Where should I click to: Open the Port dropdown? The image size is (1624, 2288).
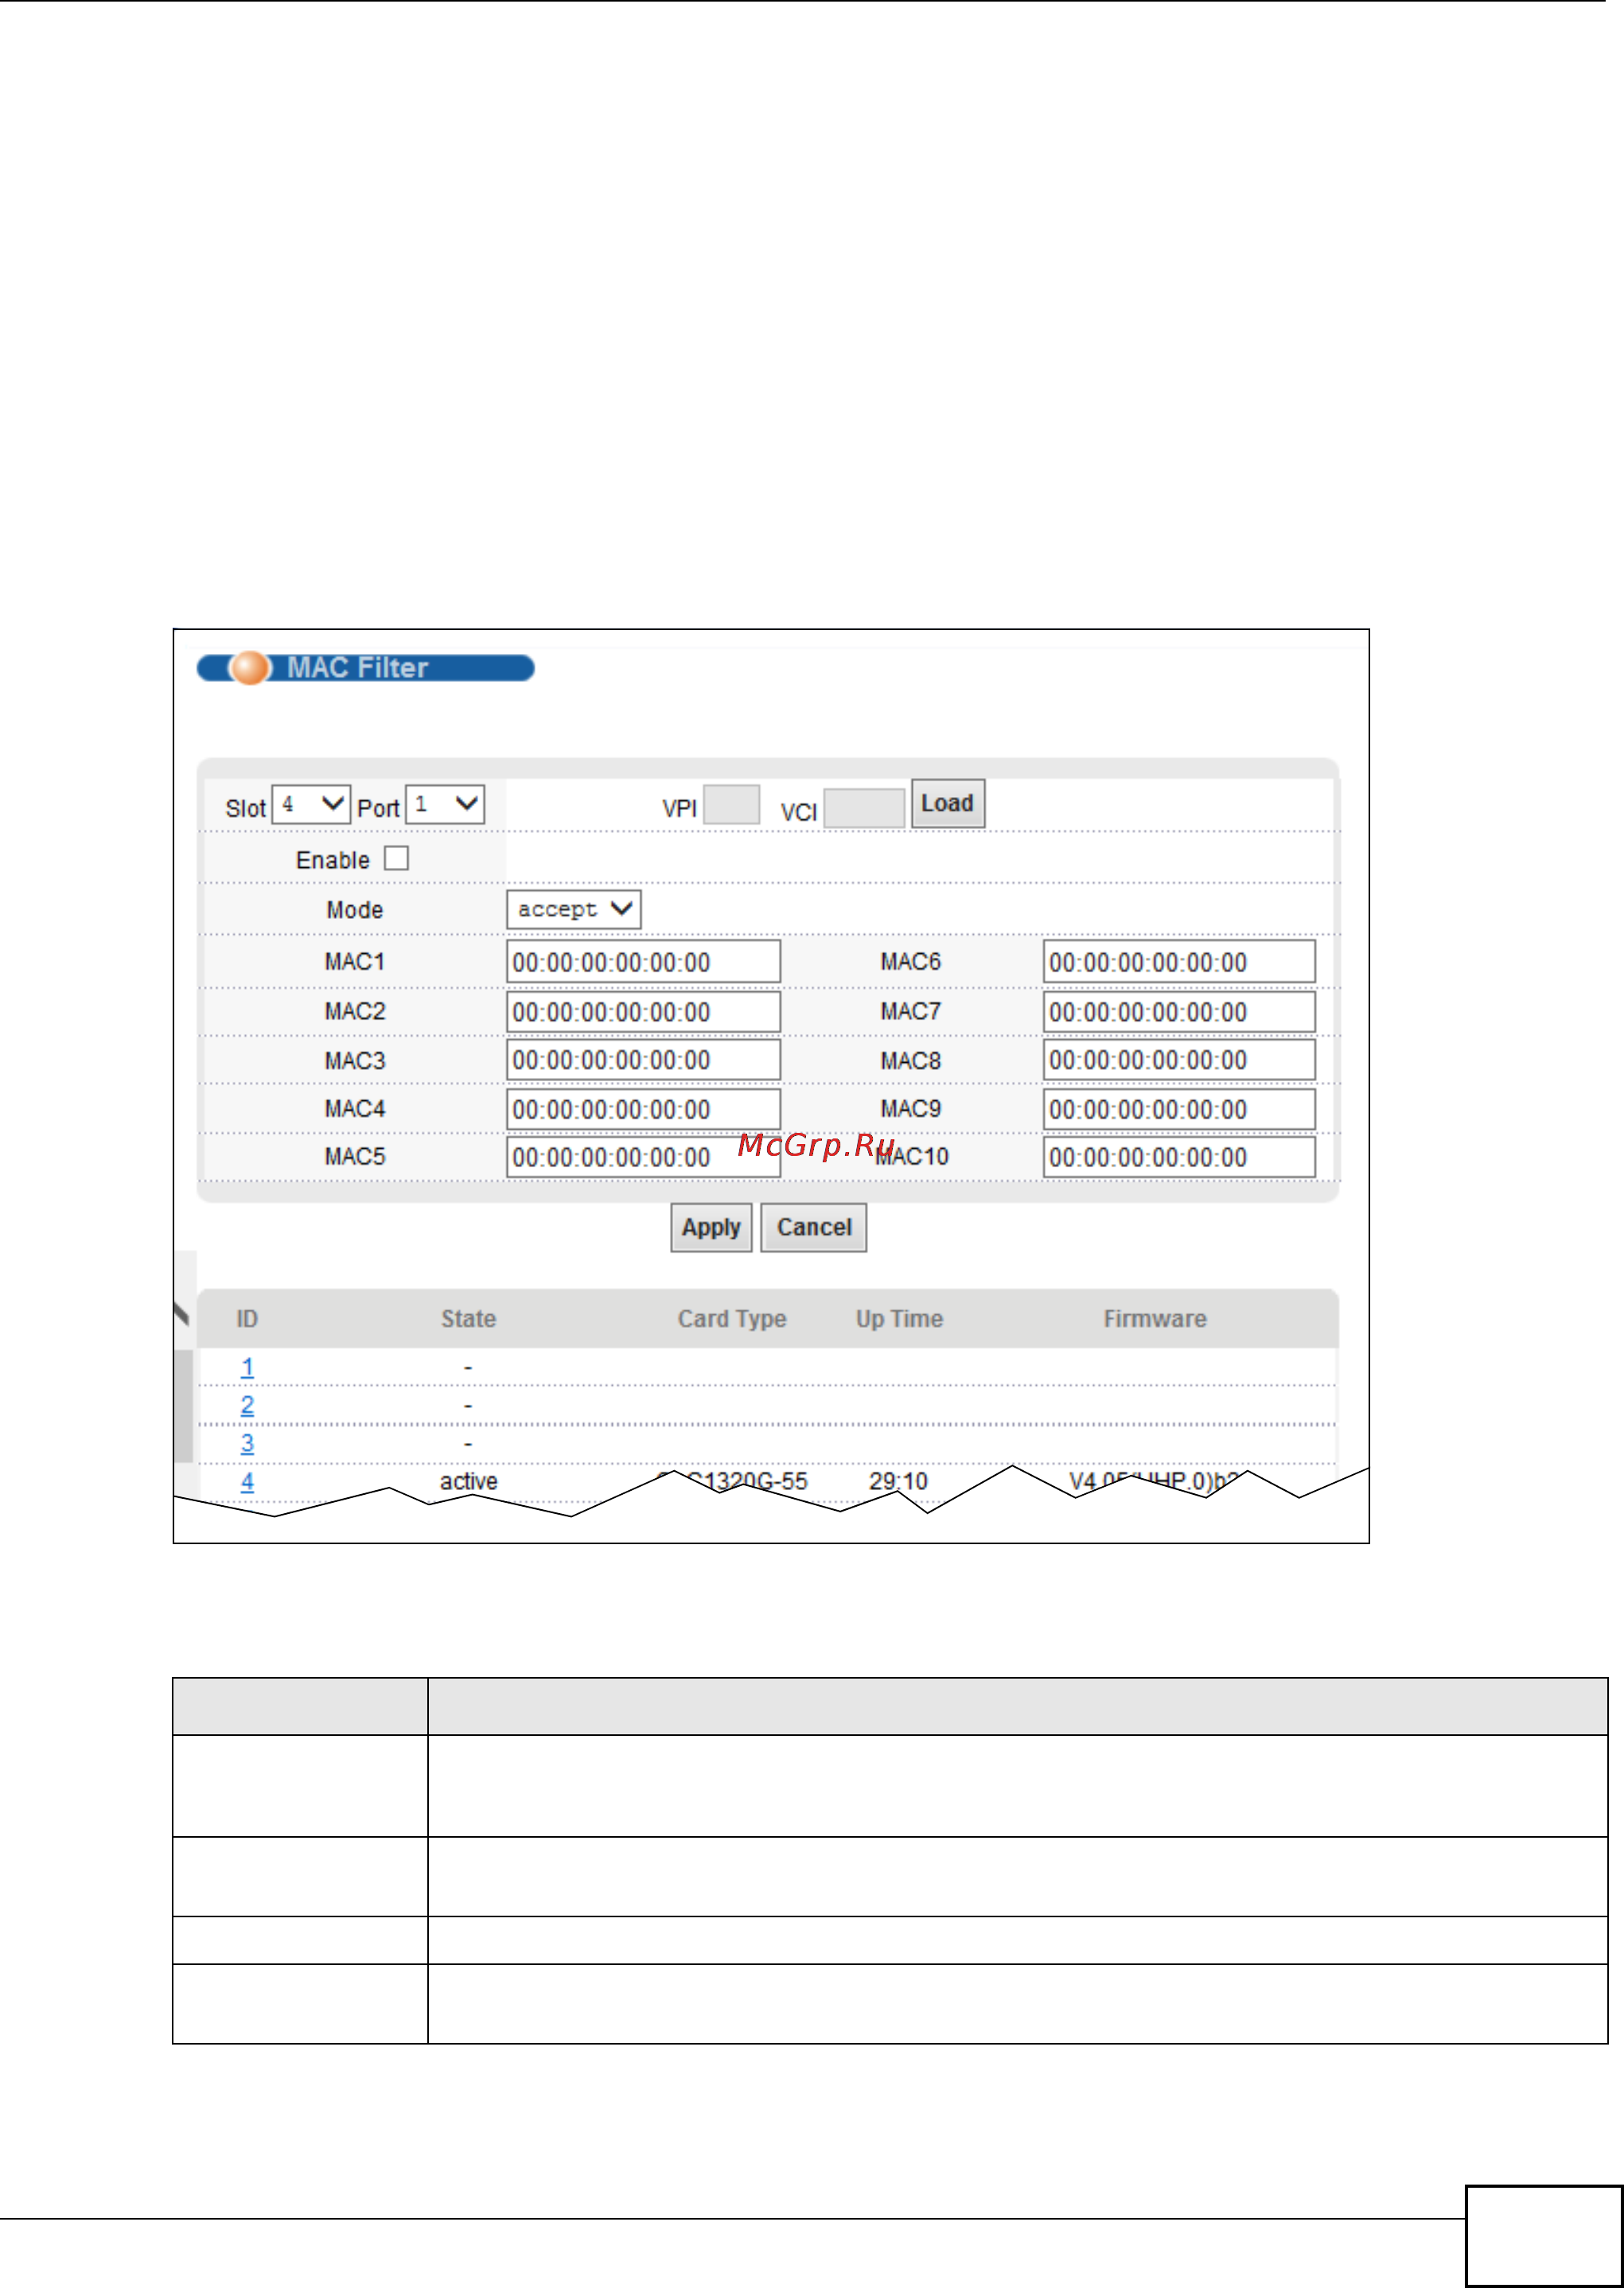coord(445,804)
